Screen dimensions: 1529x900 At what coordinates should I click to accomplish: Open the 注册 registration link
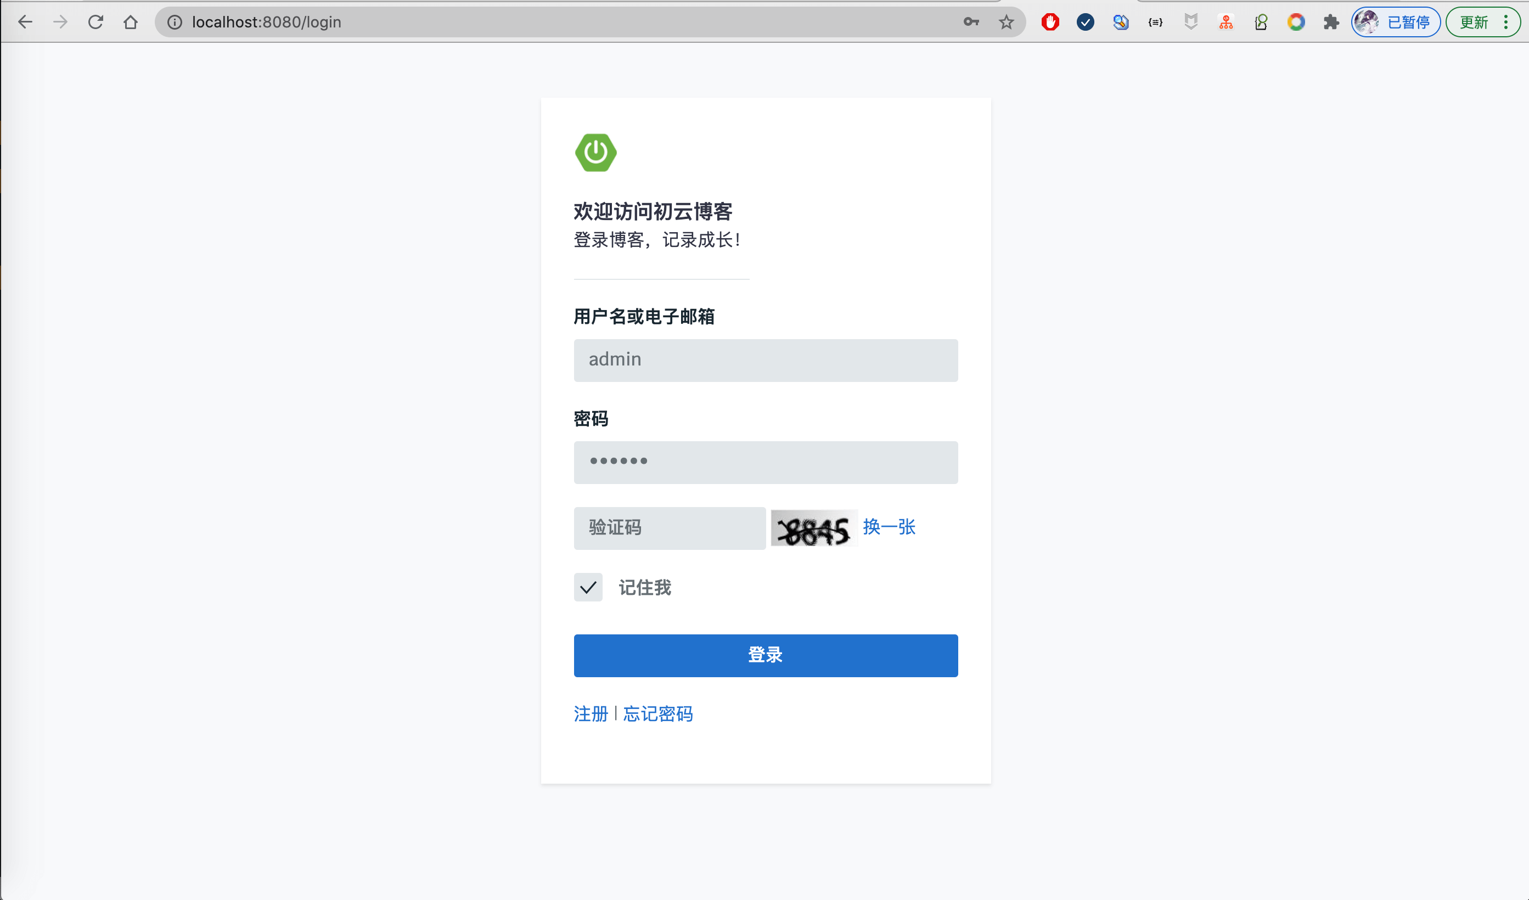[x=591, y=713]
